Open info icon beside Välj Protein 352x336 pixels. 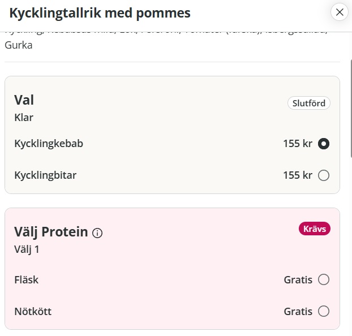(x=97, y=232)
